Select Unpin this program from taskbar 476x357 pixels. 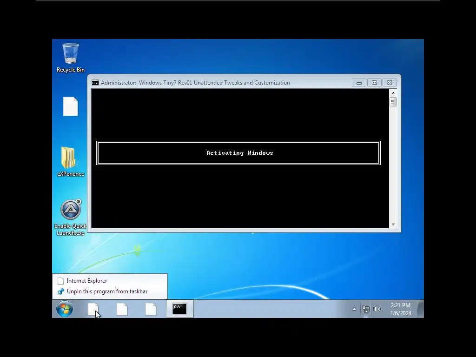pos(110,291)
